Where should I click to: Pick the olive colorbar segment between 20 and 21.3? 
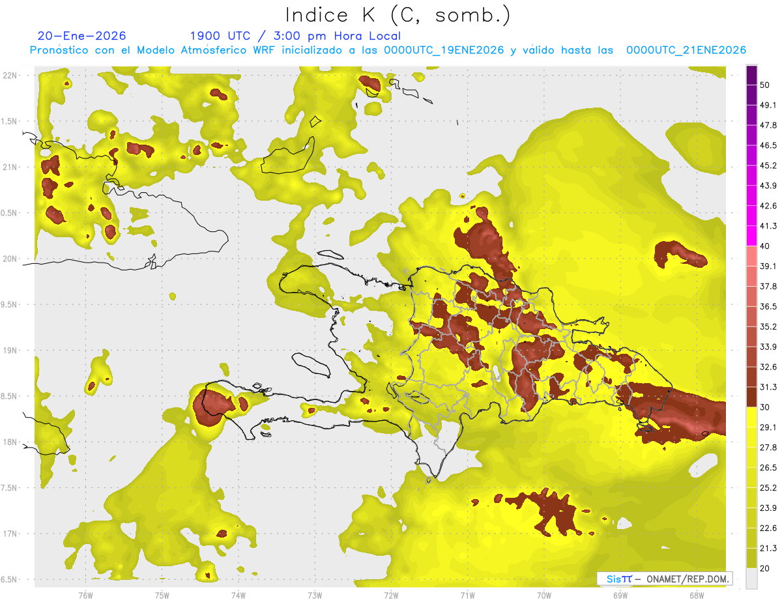(x=751, y=558)
